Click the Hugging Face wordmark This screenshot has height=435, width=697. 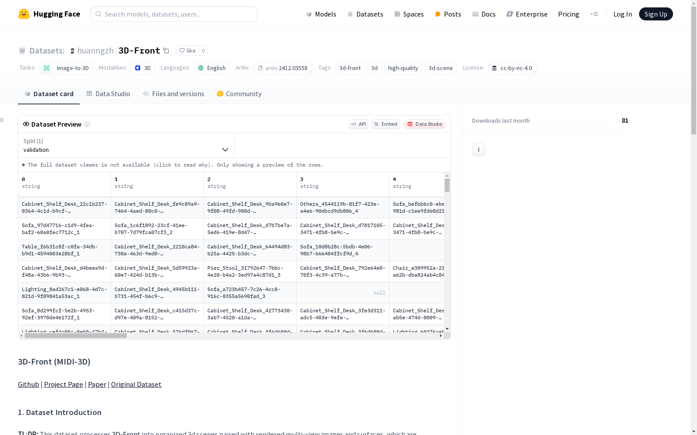coord(57,14)
